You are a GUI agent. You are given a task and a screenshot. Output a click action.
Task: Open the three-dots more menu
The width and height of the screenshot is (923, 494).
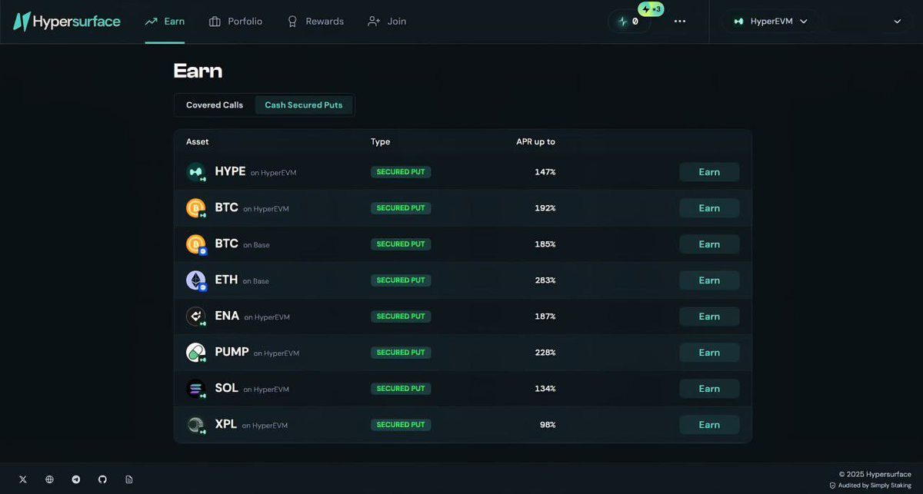click(x=680, y=22)
